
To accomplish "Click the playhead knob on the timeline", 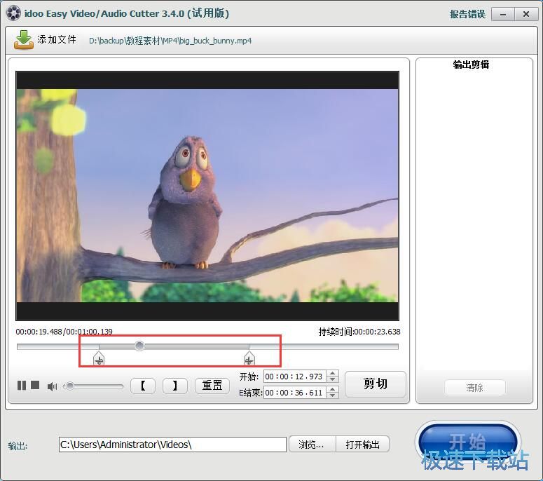I will click(139, 346).
